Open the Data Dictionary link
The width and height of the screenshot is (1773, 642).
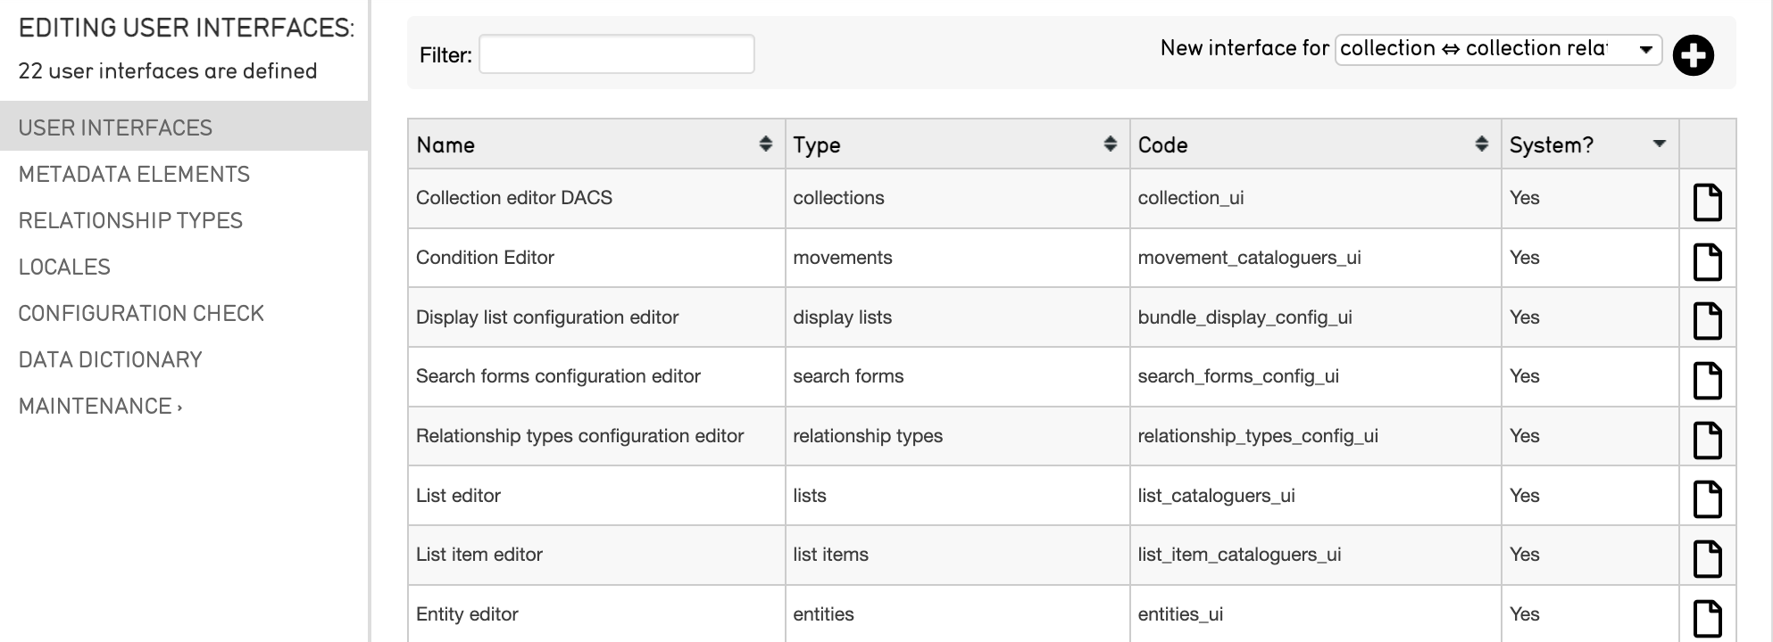point(110,359)
